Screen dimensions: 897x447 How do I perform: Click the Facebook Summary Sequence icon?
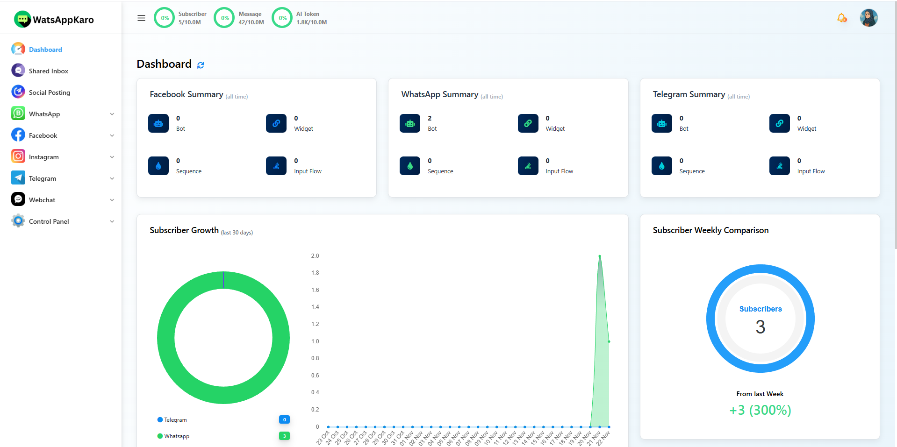(x=158, y=166)
